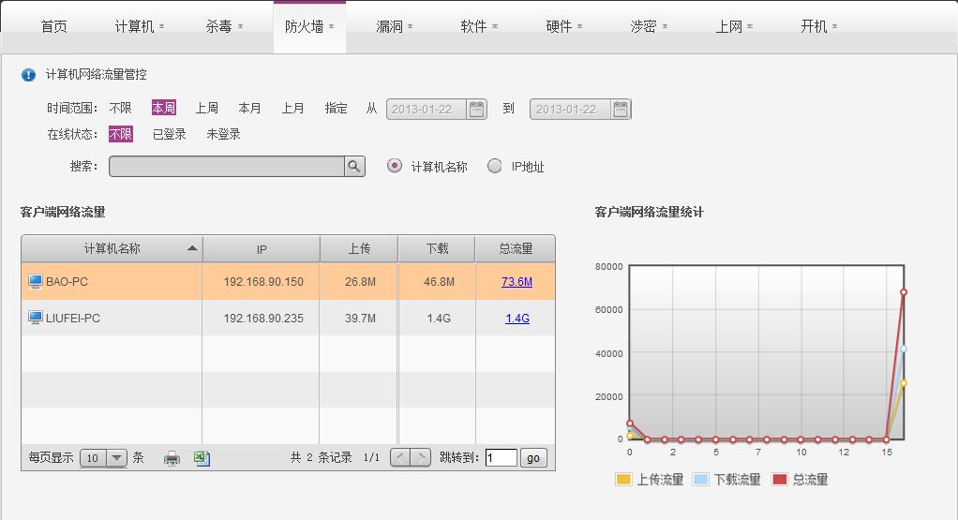Click the 上传流量 yellow legend swatch

[623, 479]
